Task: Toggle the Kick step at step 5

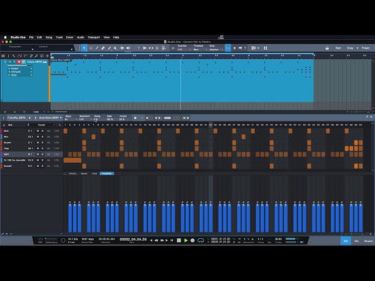Action: point(84,131)
